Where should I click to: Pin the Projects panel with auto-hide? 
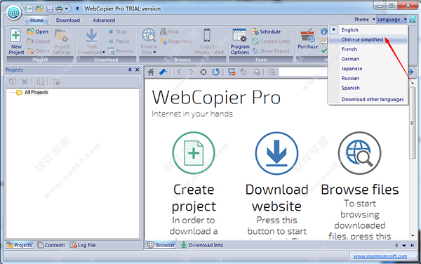(130, 70)
